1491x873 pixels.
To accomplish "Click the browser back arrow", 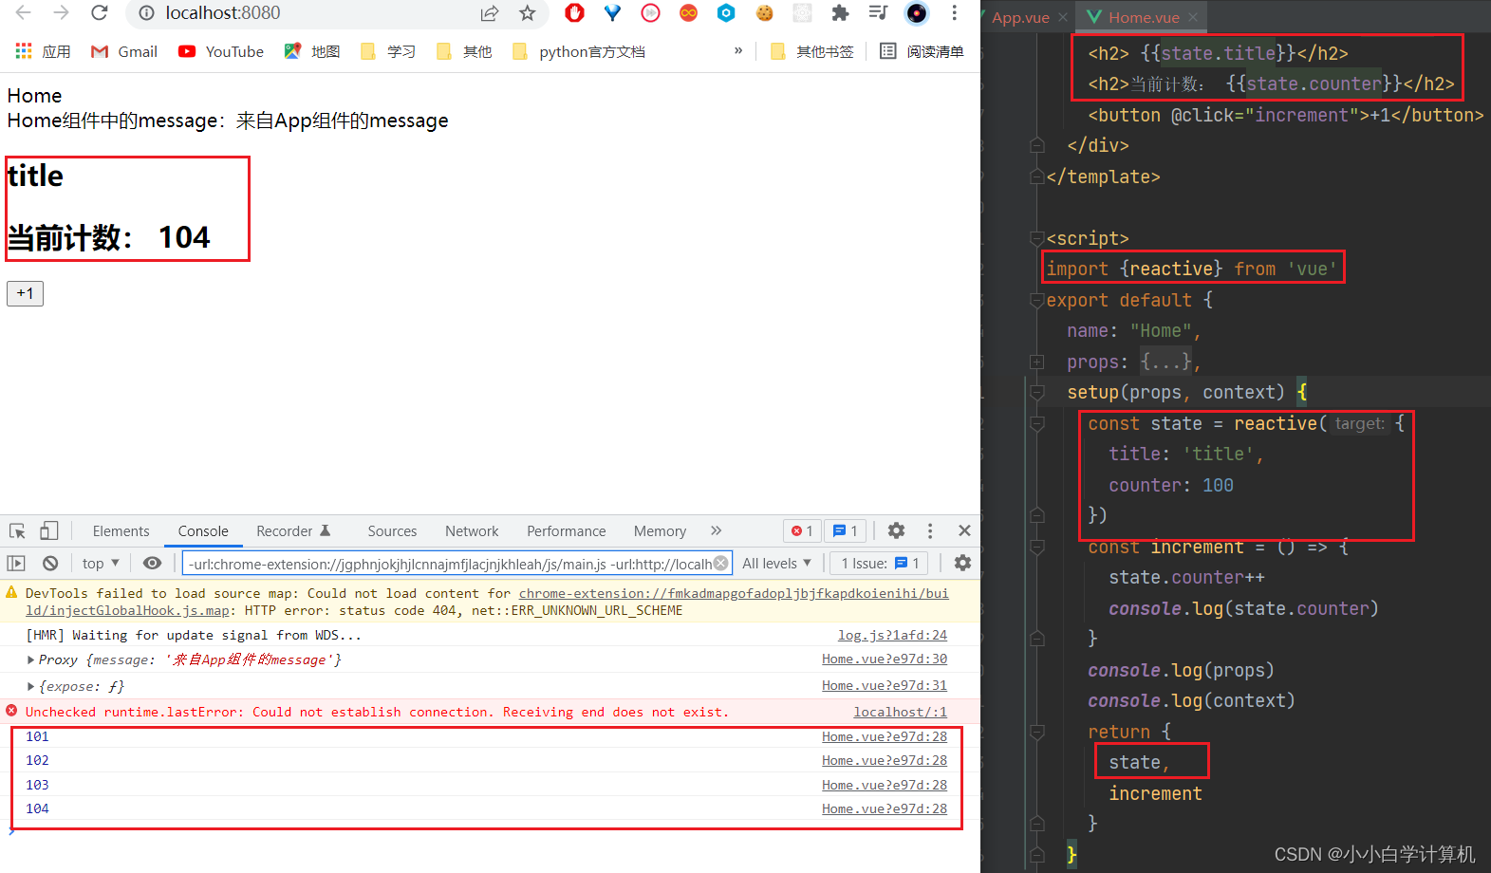I will click(24, 12).
